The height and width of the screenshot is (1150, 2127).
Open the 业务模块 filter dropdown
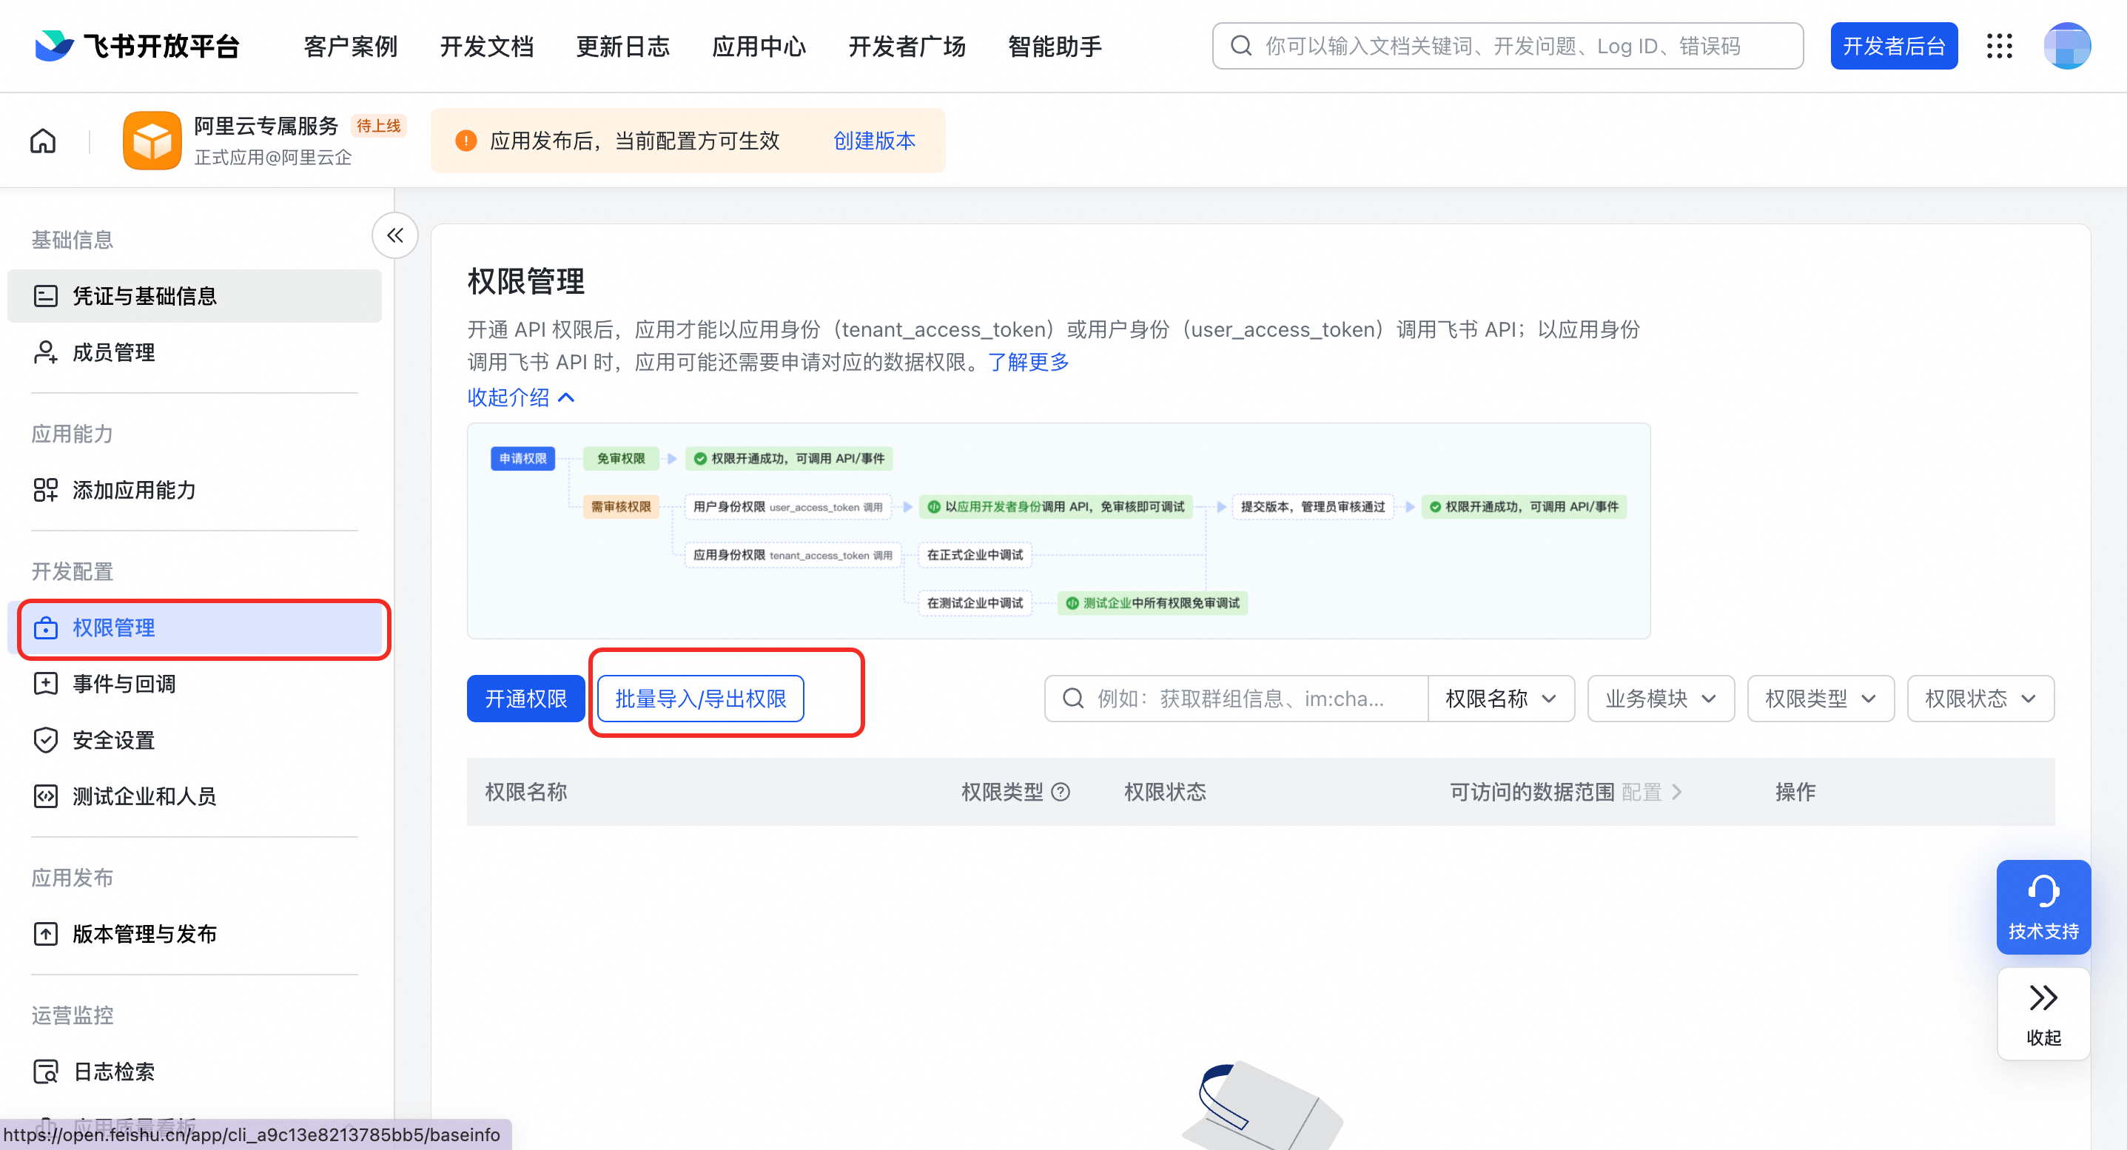pos(1660,699)
